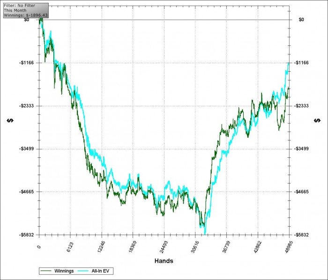Image resolution: width=328 pixels, height=280 pixels.
Task: Click the right y-axis label -$1166
Action: tap(301, 63)
